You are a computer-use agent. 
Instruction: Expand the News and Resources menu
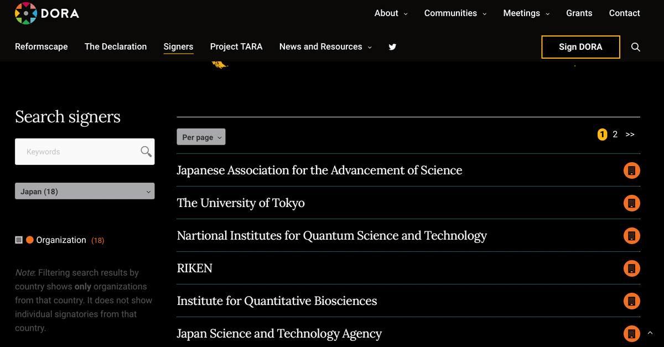(x=321, y=47)
